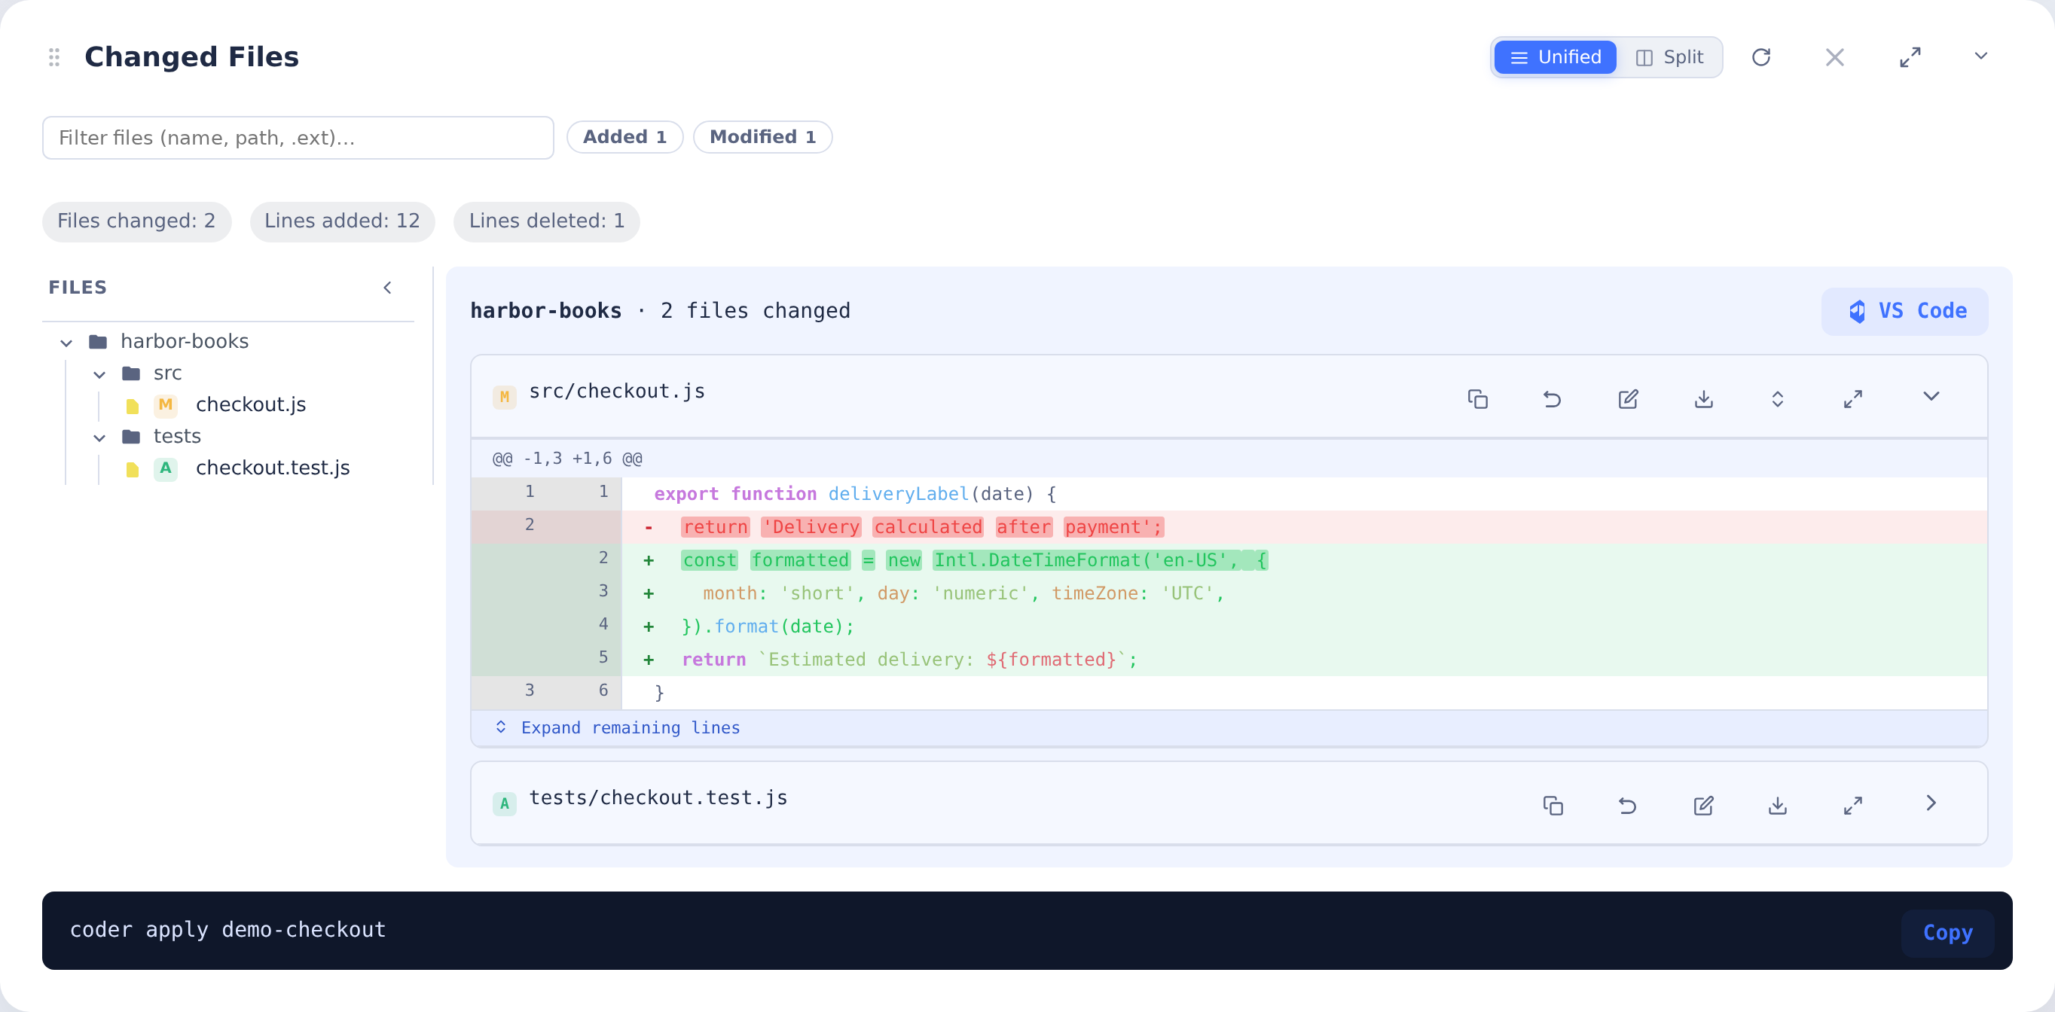
Task: Switch to Split diff view
Action: (x=1669, y=57)
